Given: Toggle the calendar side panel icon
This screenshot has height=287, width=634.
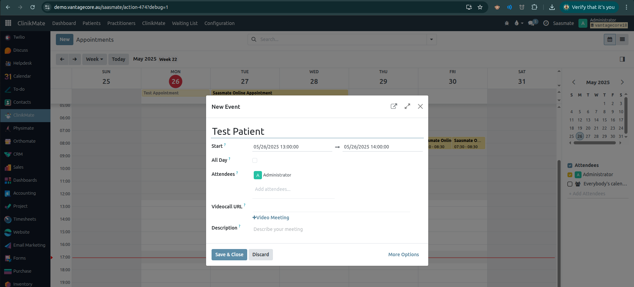Looking at the screenshot, I should pos(622,59).
